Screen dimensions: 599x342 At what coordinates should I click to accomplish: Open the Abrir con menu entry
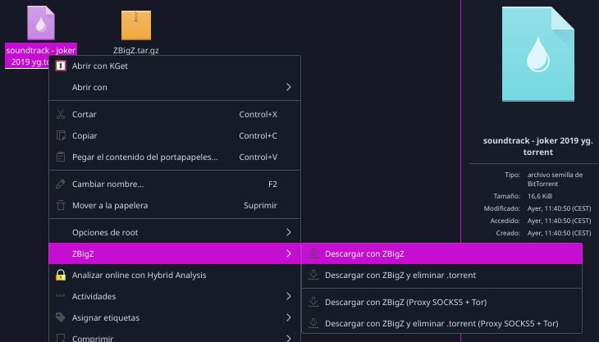(175, 87)
